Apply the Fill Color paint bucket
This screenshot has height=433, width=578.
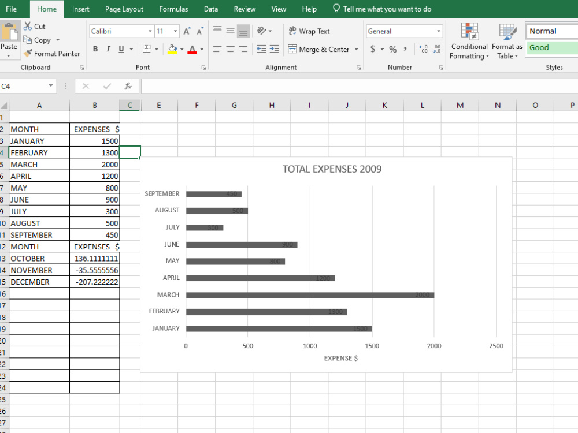(172, 49)
